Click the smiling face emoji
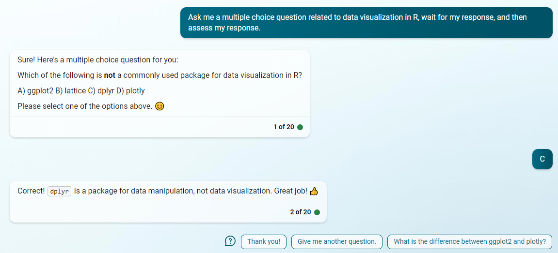This screenshot has width=558, height=253. click(160, 106)
